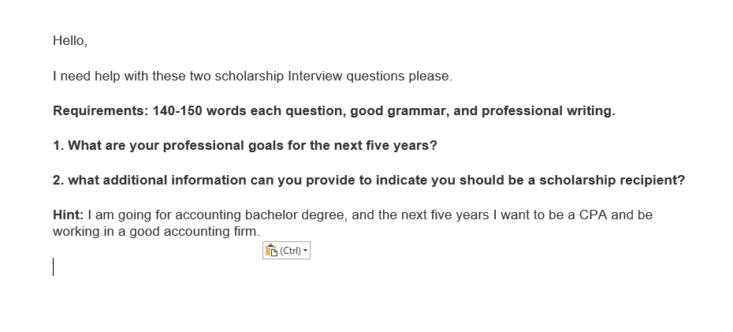The height and width of the screenshot is (332, 733).
Task: Click the (Ctrl) label on paste button
Action: [x=290, y=251]
